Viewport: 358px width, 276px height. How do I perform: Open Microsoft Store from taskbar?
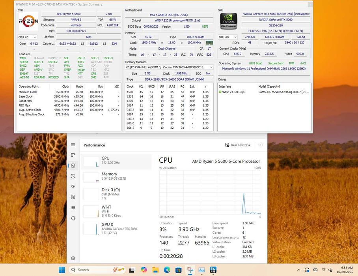coord(178,270)
